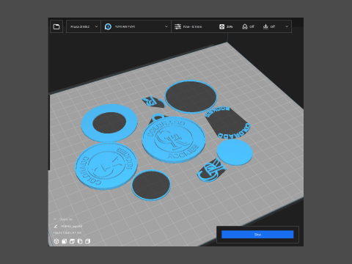The height and width of the screenshot is (264, 352).
Task: Click the extruder 1 material icon
Action: pyautogui.click(x=108, y=26)
